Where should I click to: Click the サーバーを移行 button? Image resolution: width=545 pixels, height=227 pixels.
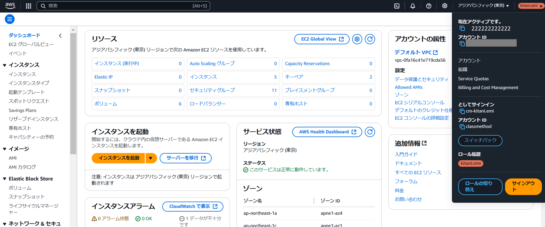186,158
